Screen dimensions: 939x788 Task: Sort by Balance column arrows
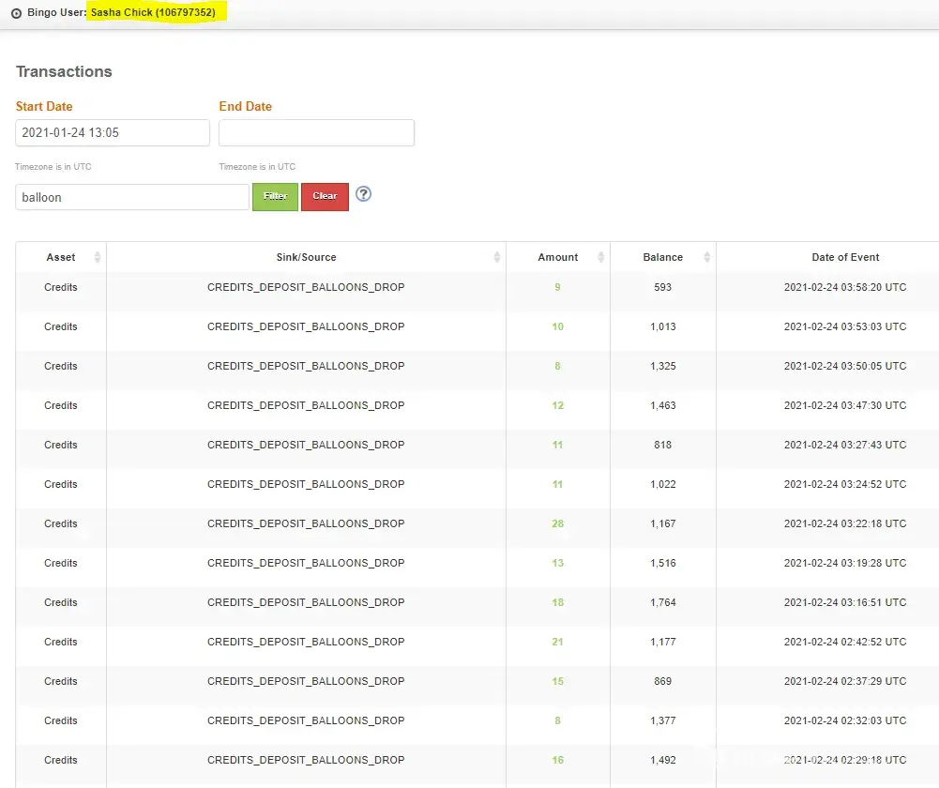point(707,257)
